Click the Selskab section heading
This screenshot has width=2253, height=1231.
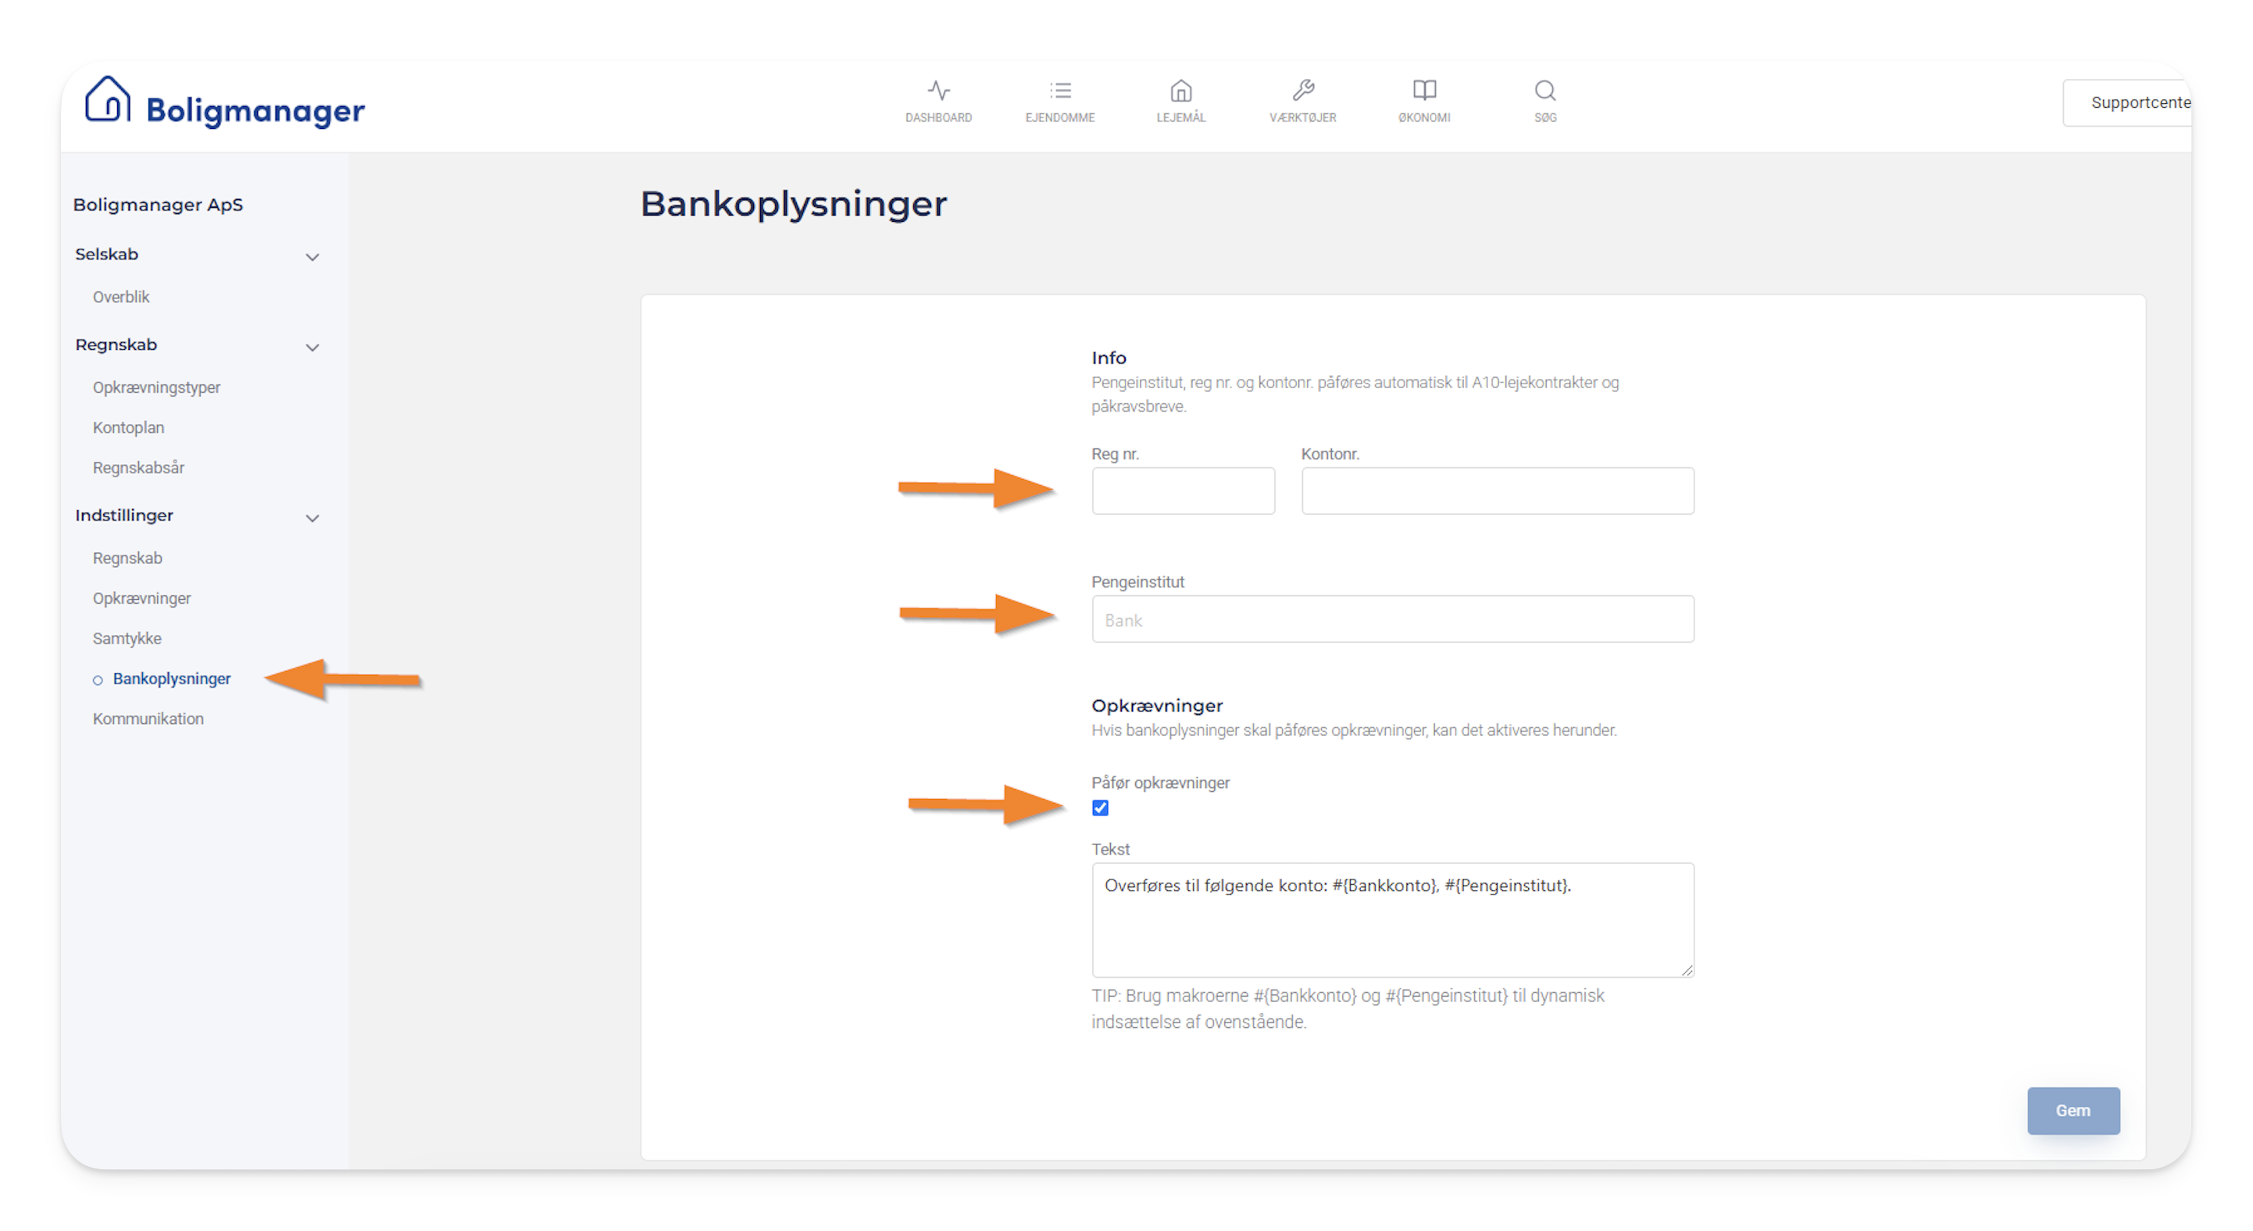click(x=107, y=255)
